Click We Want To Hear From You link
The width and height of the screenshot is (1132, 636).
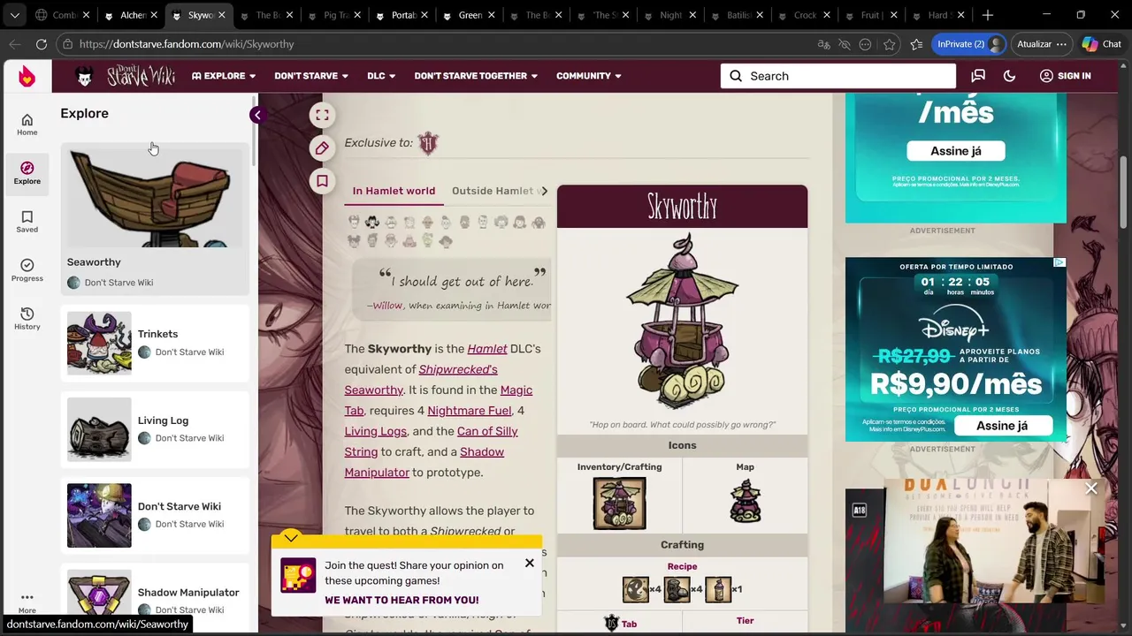tap(402, 601)
